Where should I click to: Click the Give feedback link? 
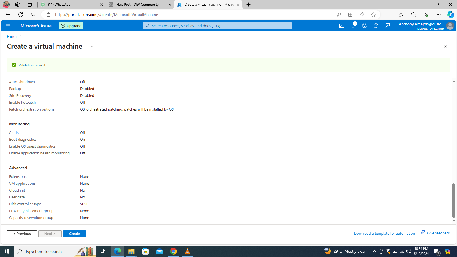tap(435, 233)
